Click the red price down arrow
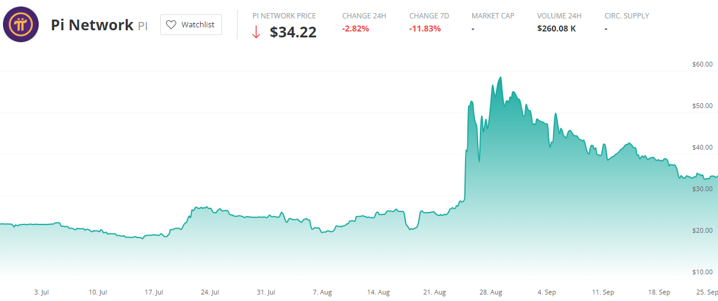This screenshot has width=718, height=301. pos(256,33)
